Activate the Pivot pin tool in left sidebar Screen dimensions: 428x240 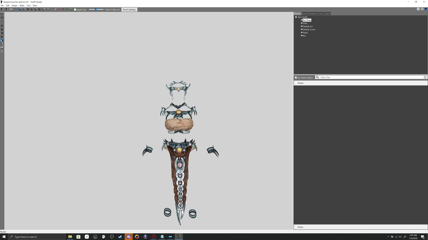pyautogui.click(x=2, y=18)
